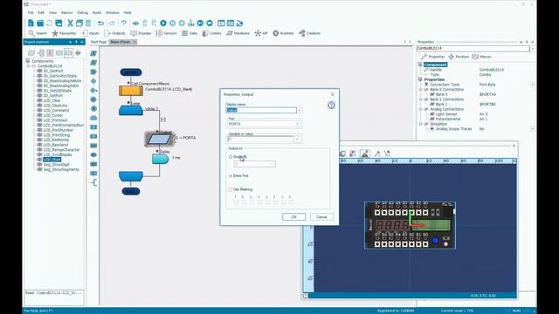Tick mask bit 7 checkbox

click(236, 202)
